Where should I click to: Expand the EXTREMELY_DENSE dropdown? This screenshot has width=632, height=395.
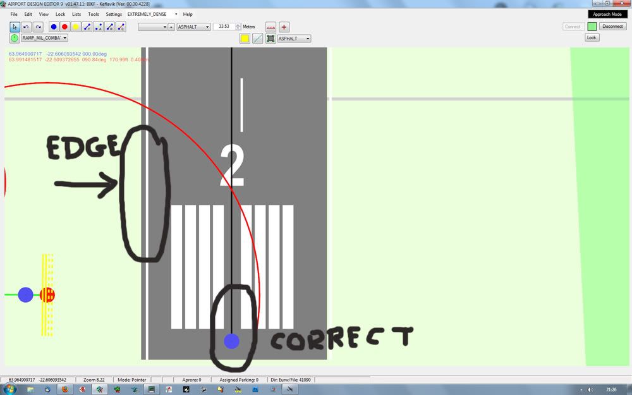[x=150, y=14]
